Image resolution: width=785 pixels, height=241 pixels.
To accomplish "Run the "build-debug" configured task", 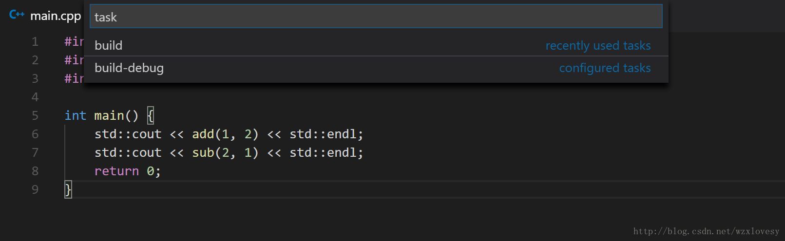I will click(x=376, y=68).
